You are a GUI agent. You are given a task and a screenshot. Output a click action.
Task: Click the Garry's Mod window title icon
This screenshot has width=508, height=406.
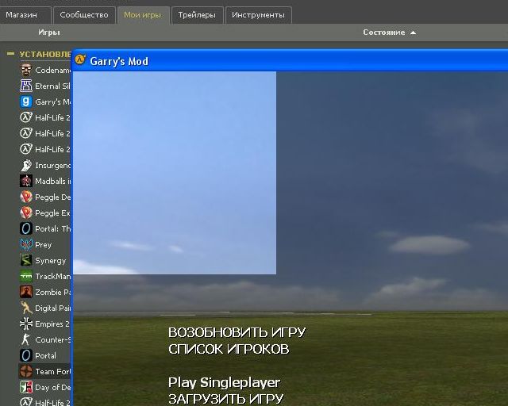pos(80,60)
